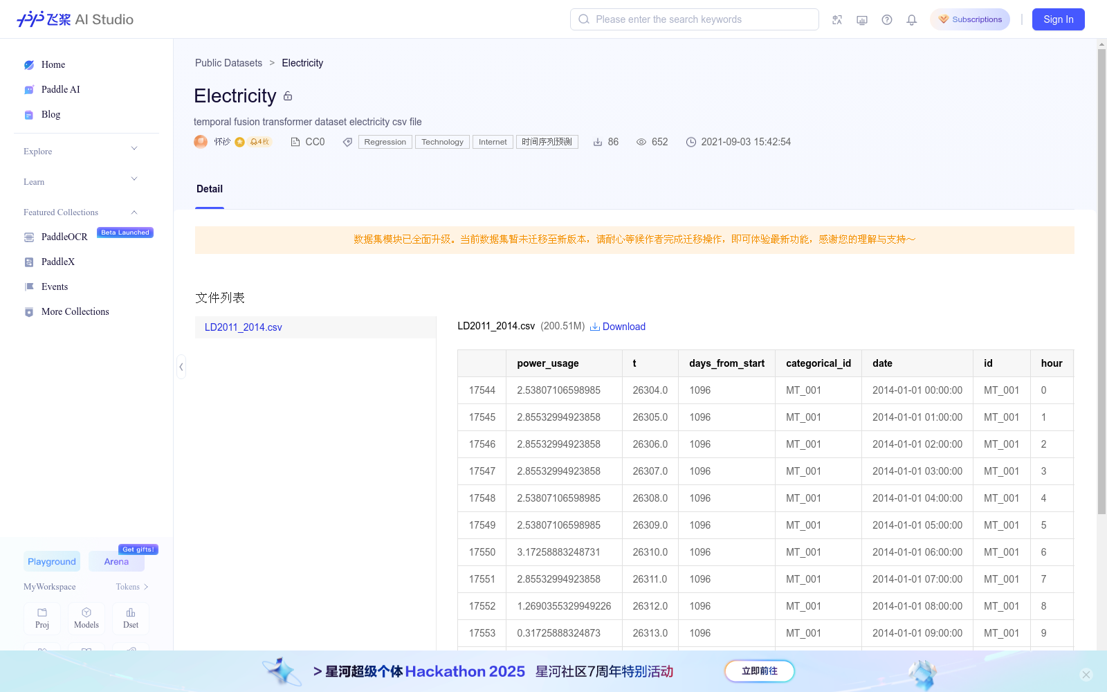Click the categorical_id column header
The width and height of the screenshot is (1107, 692).
click(818, 363)
